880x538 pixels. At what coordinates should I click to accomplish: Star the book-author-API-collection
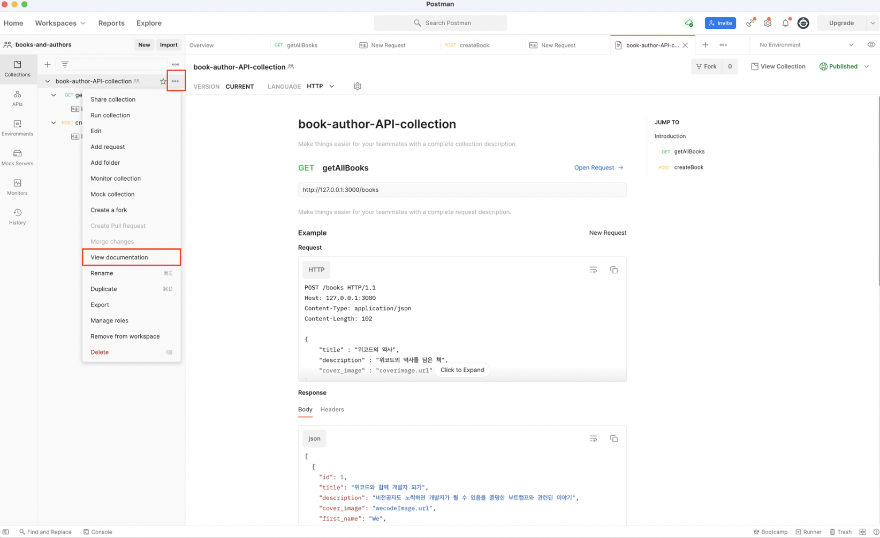coord(163,81)
